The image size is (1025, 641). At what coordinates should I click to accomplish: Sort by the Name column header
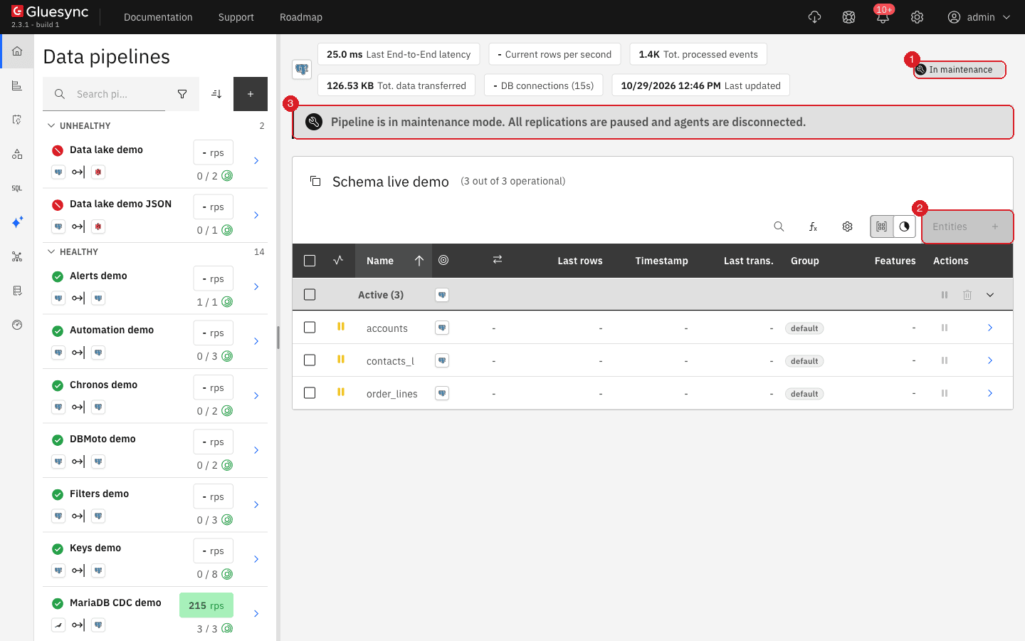394,261
